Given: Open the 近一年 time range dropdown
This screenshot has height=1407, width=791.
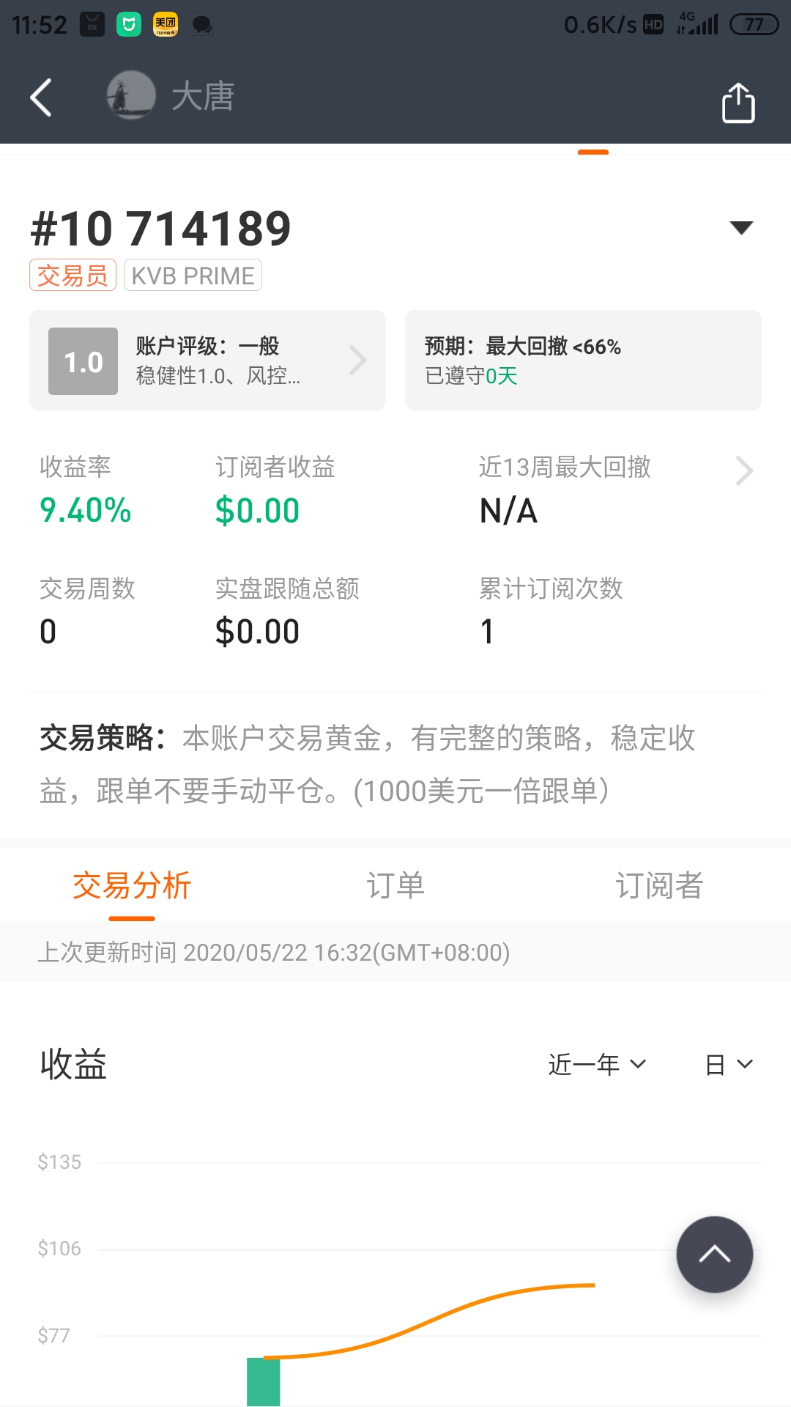Looking at the screenshot, I should 597,1064.
